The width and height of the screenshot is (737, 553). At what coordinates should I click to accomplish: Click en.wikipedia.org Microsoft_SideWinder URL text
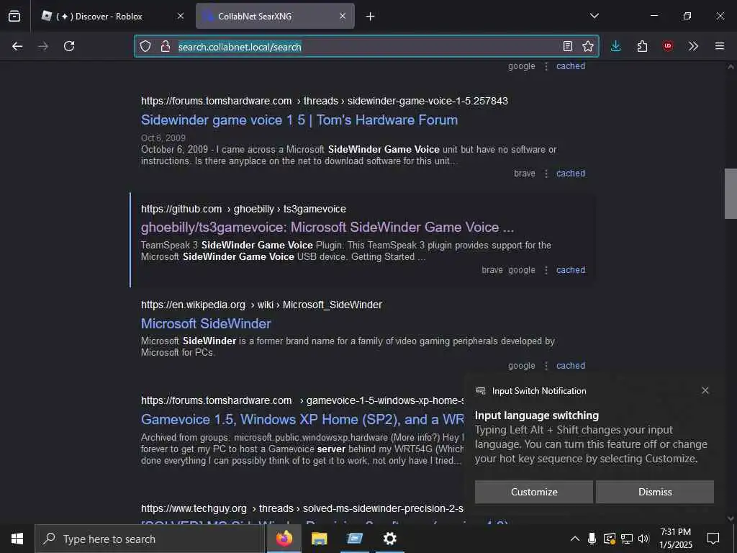(261, 305)
